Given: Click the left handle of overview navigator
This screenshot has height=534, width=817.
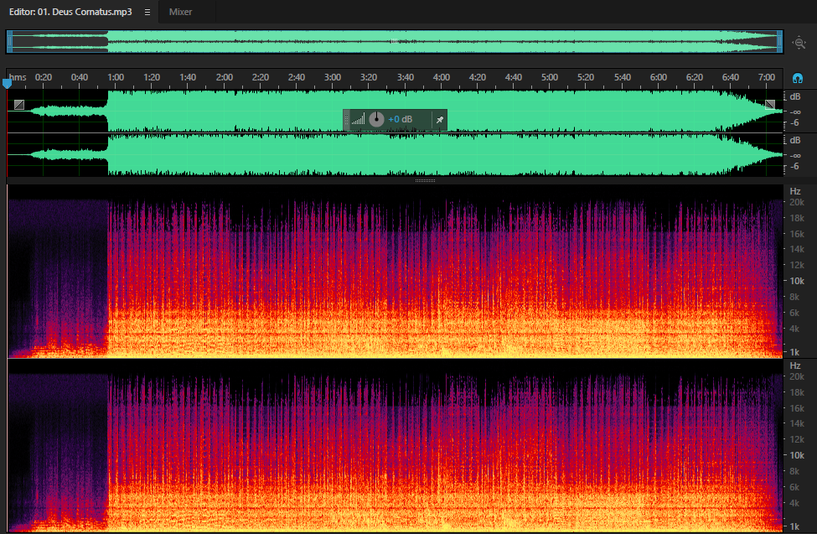Looking at the screenshot, I should (9, 42).
